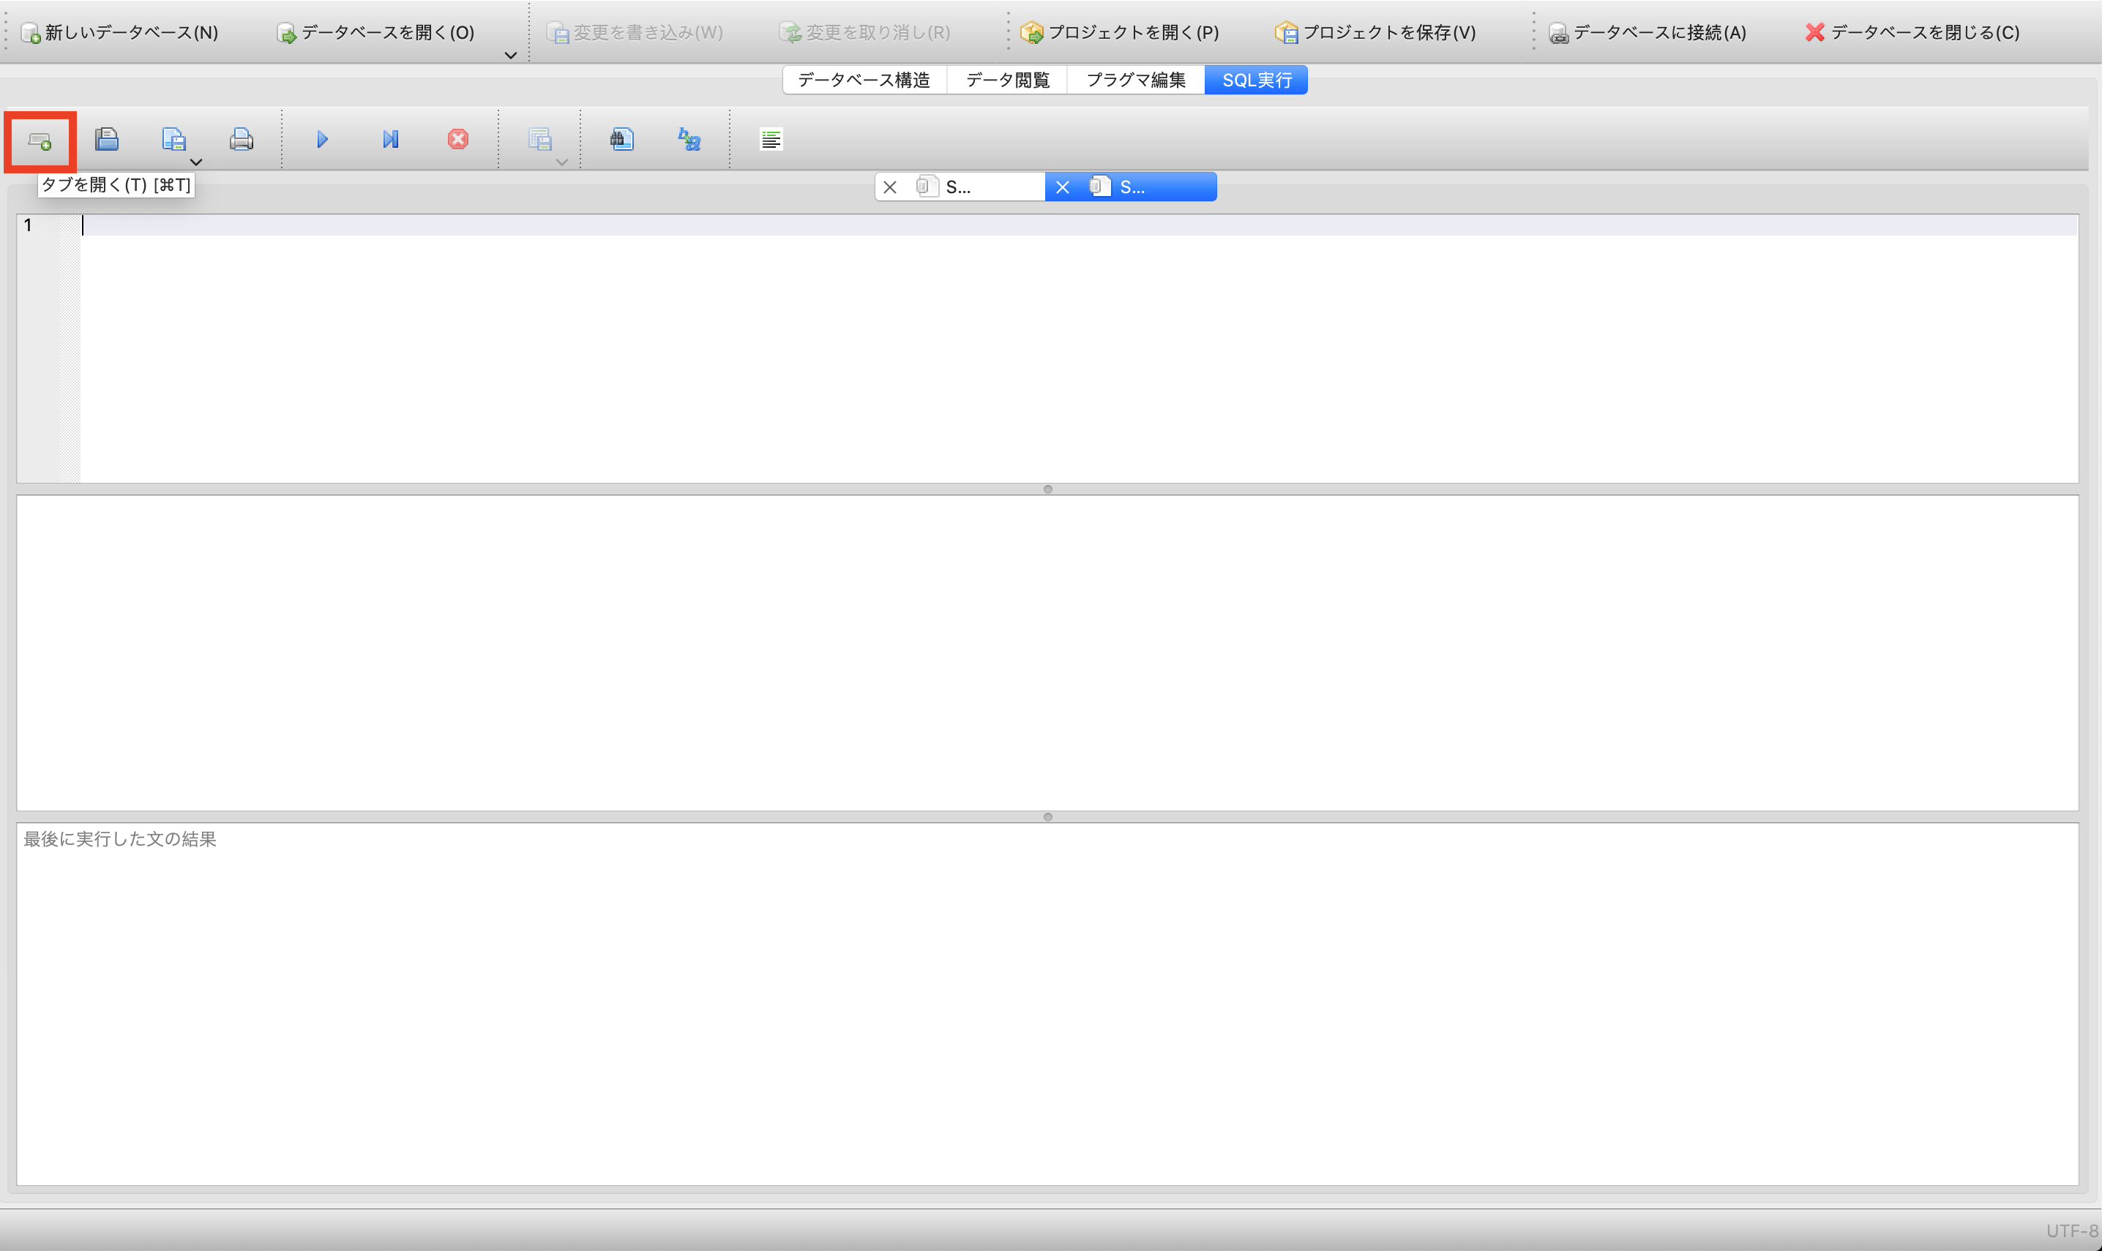Stop execution with the red X circle icon

coord(458,139)
